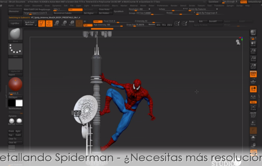Open the Render menu
The image size is (262, 166).
coord(174,6)
